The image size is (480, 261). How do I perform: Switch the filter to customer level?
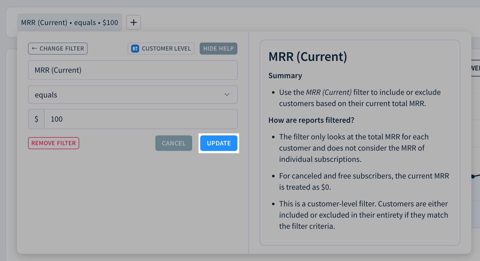pos(161,48)
